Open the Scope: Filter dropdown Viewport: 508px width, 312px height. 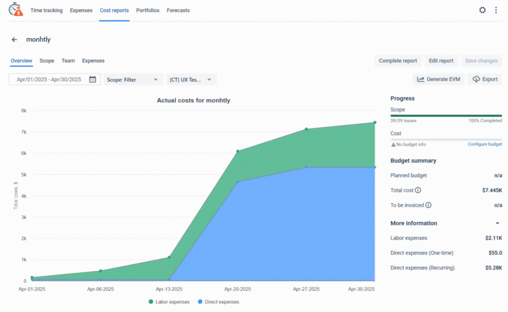coord(133,80)
